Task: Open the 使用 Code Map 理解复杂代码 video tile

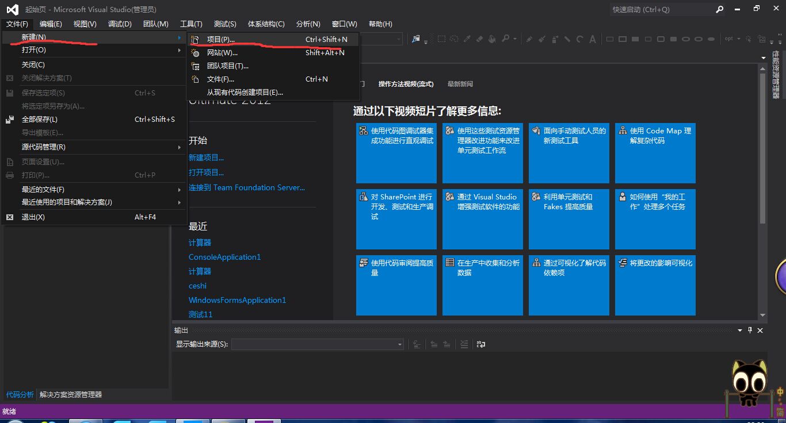Action: tap(655, 153)
